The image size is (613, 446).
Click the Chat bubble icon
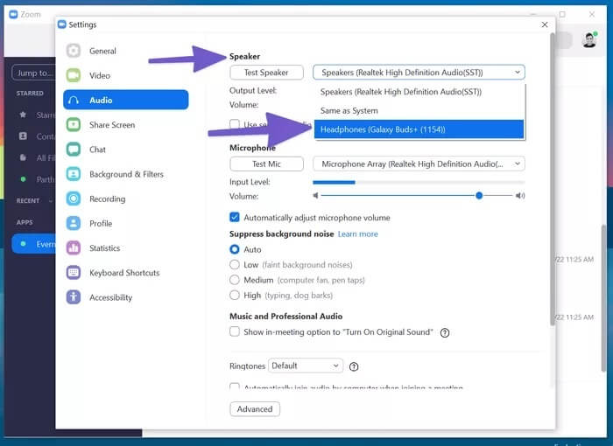73,150
